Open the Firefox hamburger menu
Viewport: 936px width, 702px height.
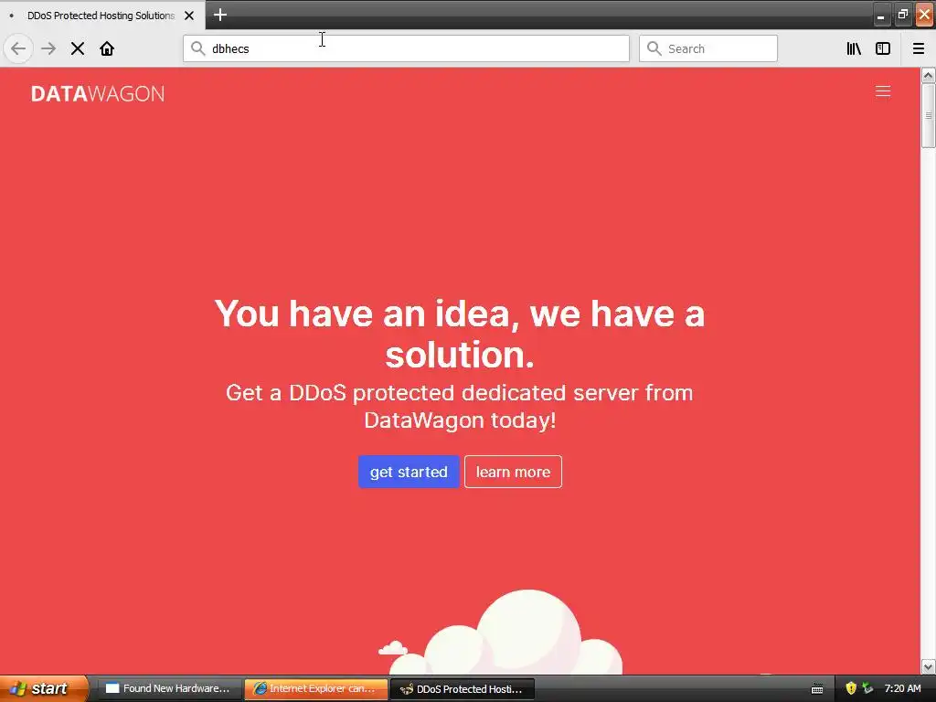[918, 48]
